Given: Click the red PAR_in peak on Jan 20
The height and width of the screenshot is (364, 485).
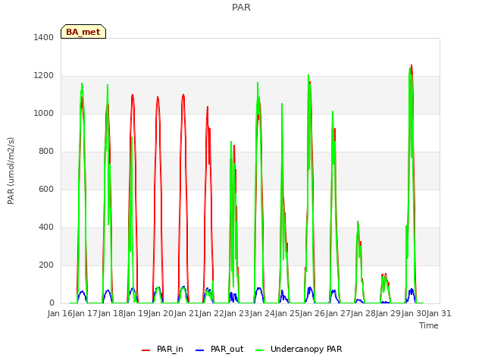Looking at the screenshot, I should pyautogui.click(x=183, y=95).
